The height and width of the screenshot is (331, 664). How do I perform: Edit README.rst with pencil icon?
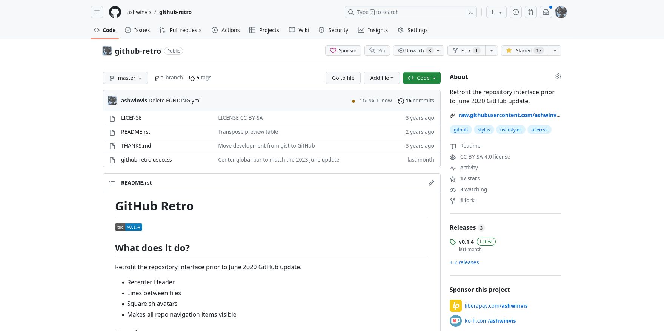coord(431,183)
